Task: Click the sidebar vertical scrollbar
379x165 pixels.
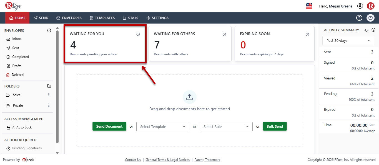Action: pyautogui.click(x=57, y=86)
